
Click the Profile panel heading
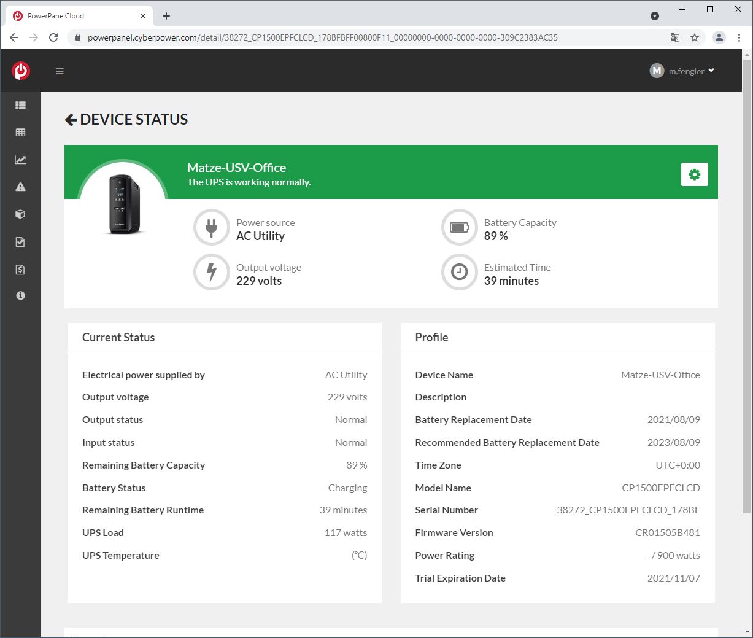click(x=431, y=337)
